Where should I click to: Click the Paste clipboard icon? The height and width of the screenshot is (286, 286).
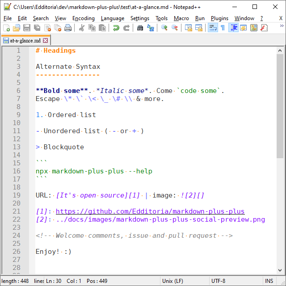pos(102,28)
